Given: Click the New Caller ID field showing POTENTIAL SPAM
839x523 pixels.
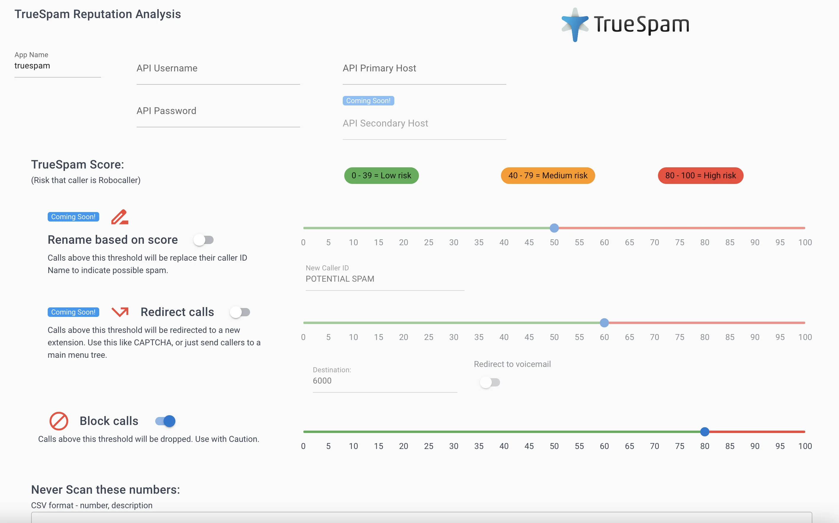Looking at the screenshot, I should 384,279.
